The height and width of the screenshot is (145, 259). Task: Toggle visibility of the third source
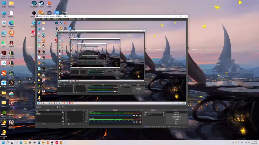(84, 116)
